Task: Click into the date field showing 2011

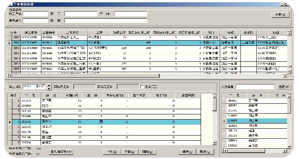Action: tap(34, 86)
